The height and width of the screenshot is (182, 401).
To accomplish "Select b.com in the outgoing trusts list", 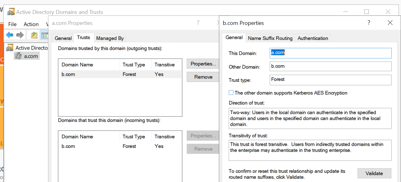I will pos(120,74).
